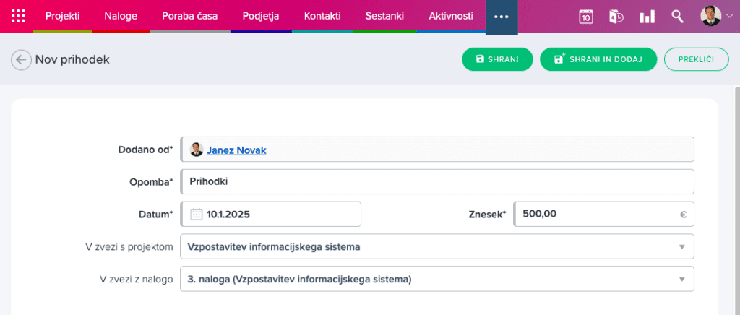The width and height of the screenshot is (740, 315).
Task: Click the back arrow beside Nov prihodek
Action: point(22,60)
